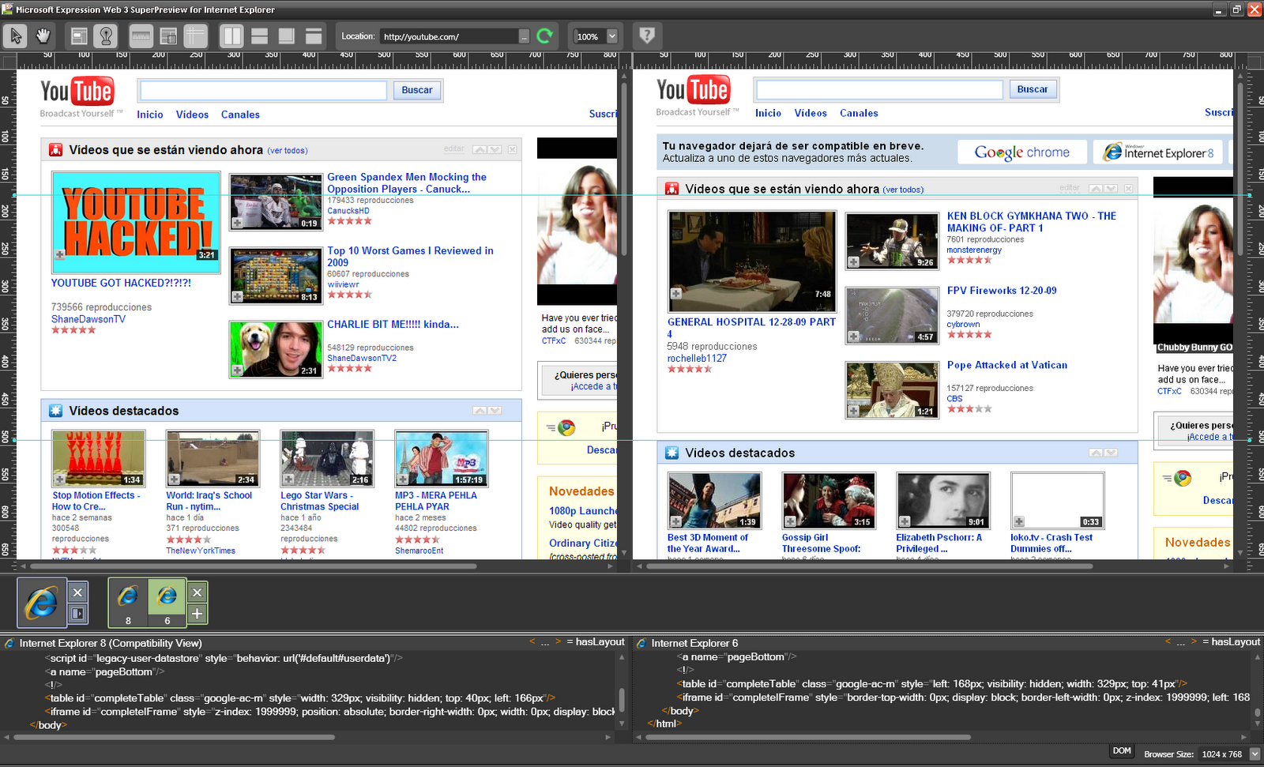Viewport: 1264px width, 767px height.
Task: Switch to single-view layout mode
Action: click(314, 36)
